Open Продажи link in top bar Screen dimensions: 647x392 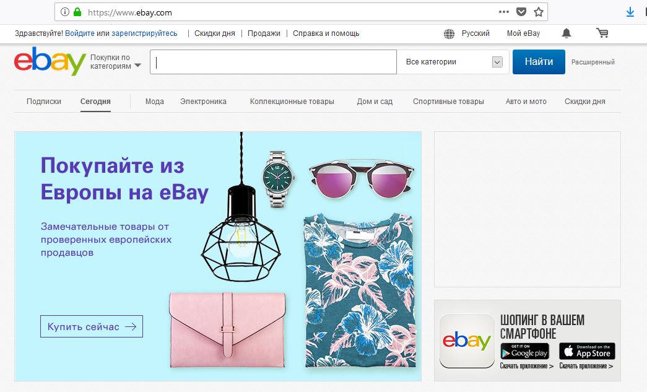264,33
